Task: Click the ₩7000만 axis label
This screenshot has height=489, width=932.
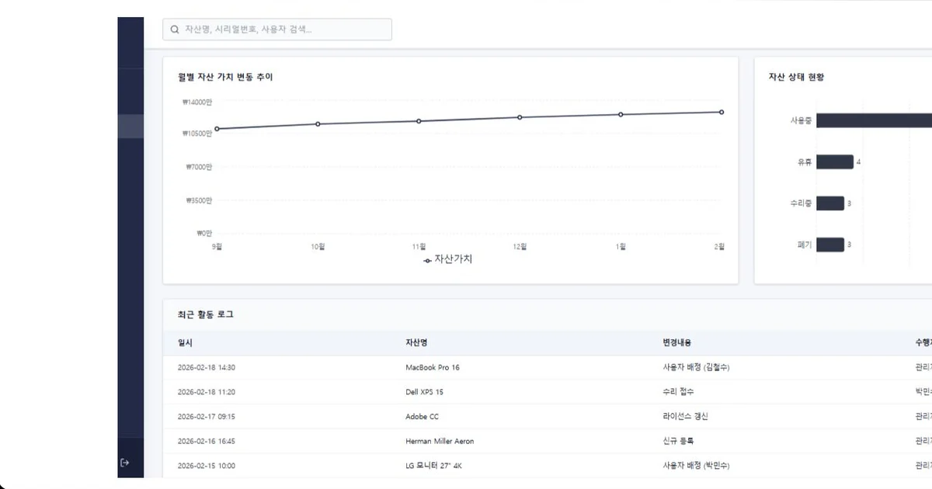Action: click(x=199, y=167)
